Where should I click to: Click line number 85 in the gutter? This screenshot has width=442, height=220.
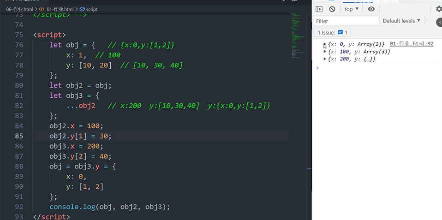click(x=19, y=136)
